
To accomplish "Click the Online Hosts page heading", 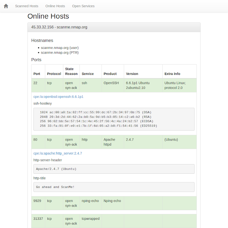I will coord(48,16).
